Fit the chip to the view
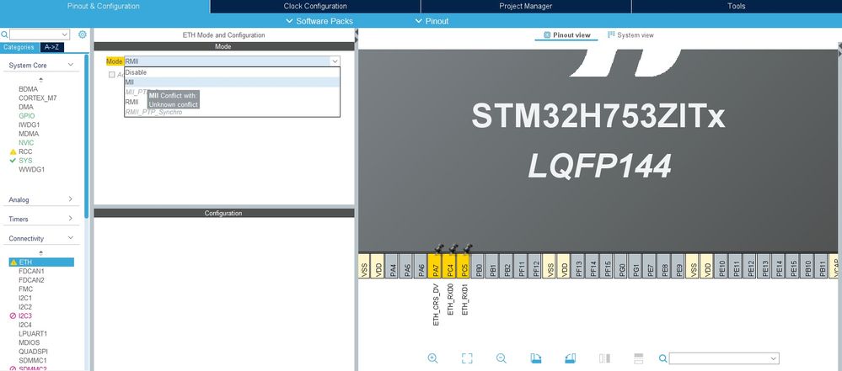 (x=467, y=358)
